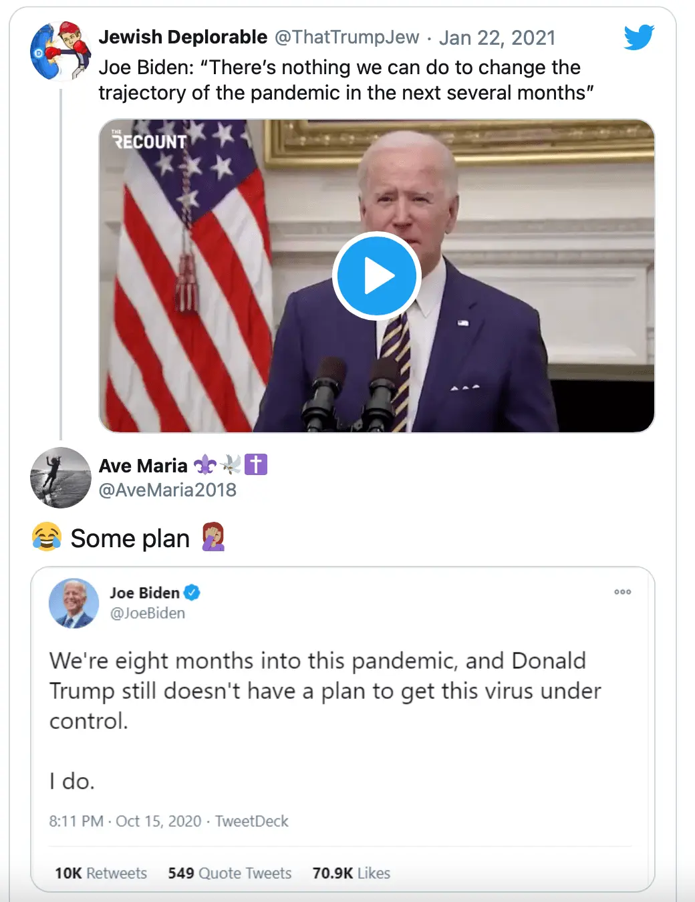The height and width of the screenshot is (902, 695).
Task: Click Ave Maria's profile picture
Action: 61,477
